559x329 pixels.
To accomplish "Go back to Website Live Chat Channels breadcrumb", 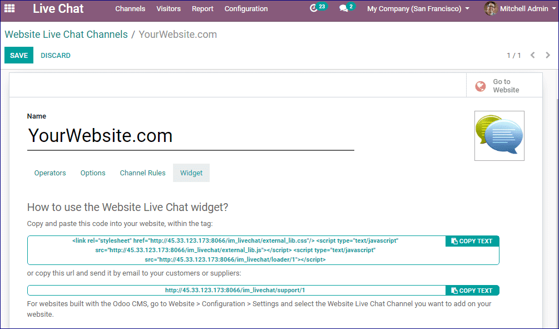I will (x=66, y=35).
